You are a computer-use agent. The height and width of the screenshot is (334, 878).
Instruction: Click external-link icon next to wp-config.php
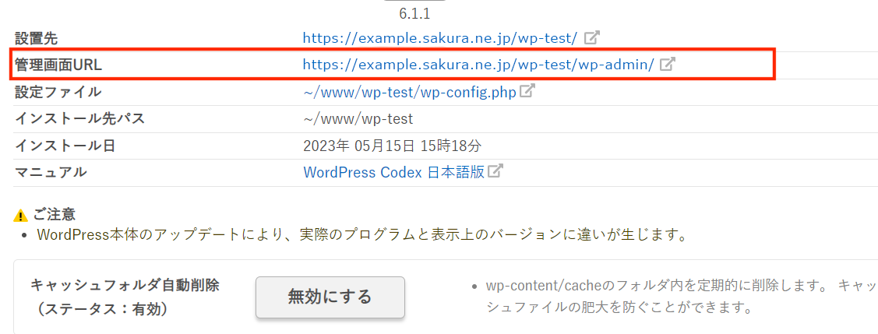(527, 91)
